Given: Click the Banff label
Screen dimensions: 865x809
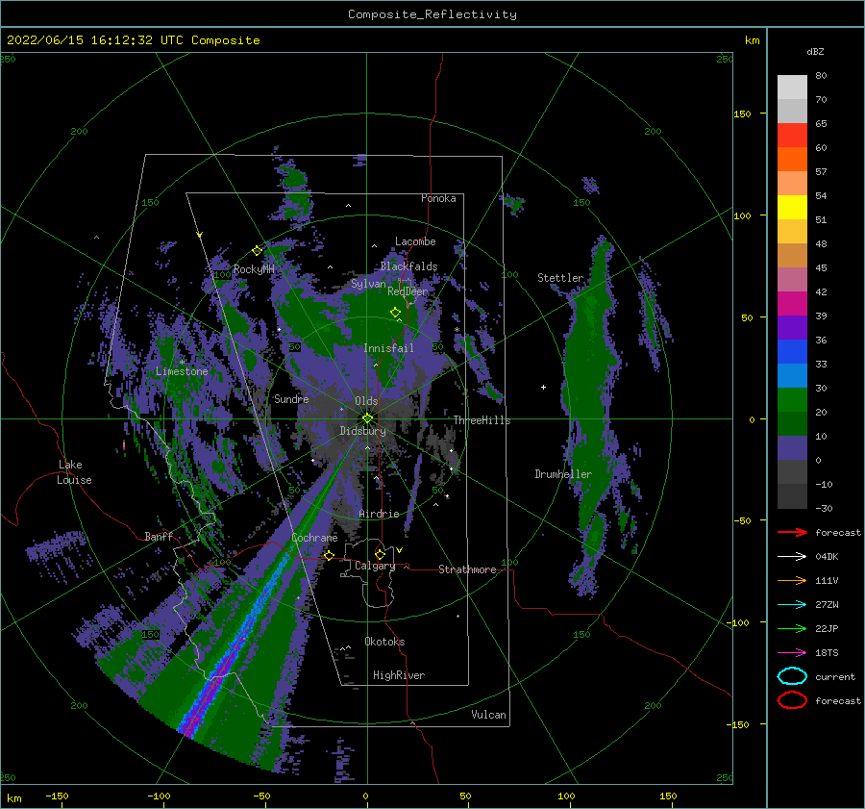Looking at the screenshot, I should pos(159,536).
